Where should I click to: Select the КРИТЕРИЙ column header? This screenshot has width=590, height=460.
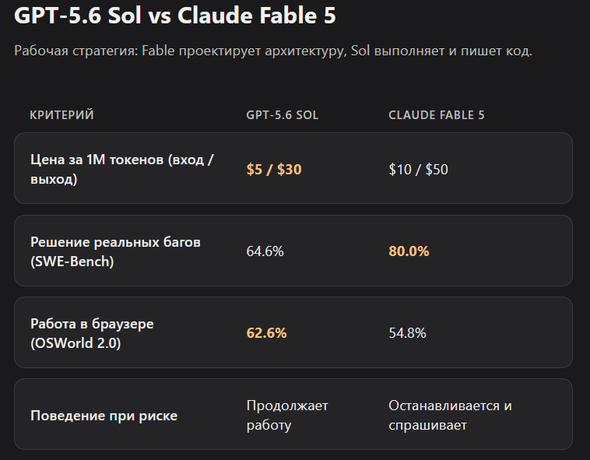[61, 114]
